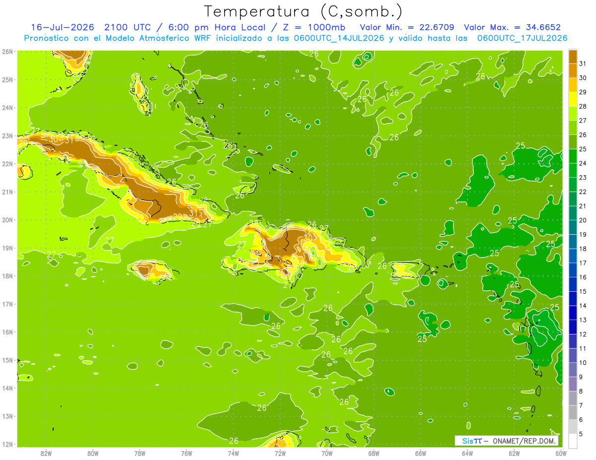Viewport: 596px width, 460px height.
Task: Click the "12N" latitude axis label
Action: [7, 444]
